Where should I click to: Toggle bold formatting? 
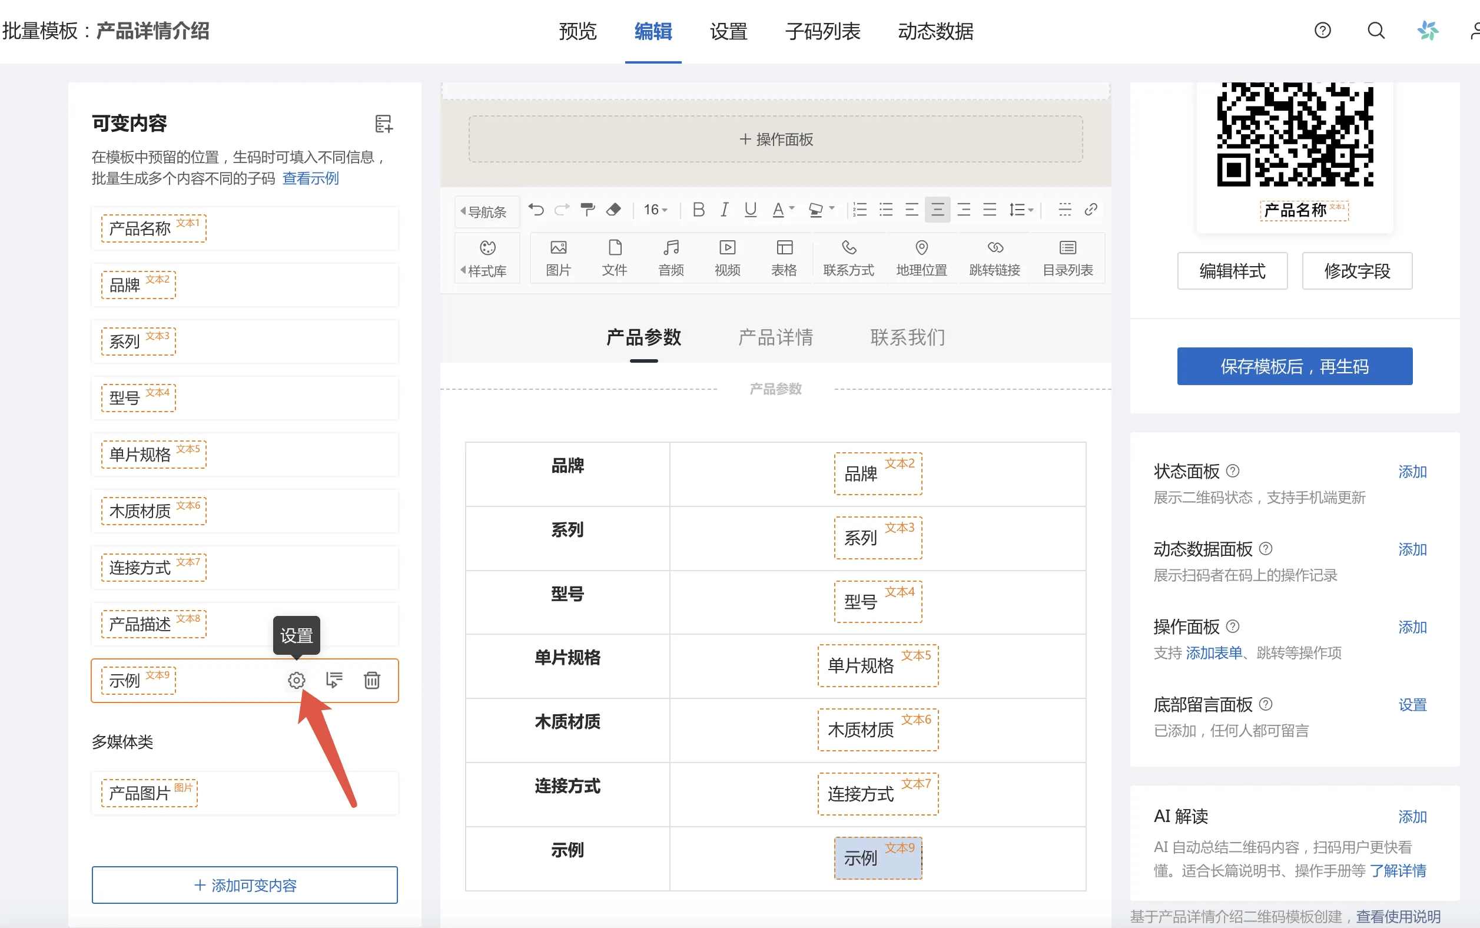click(x=698, y=210)
